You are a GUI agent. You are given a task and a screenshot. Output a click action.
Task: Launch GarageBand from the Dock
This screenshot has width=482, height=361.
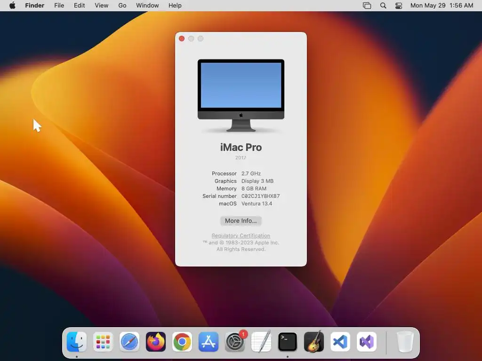tap(314, 342)
